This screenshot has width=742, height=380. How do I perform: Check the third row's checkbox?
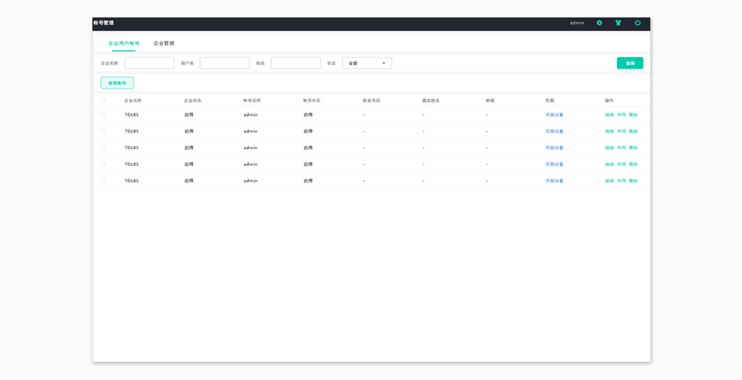coord(103,148)
